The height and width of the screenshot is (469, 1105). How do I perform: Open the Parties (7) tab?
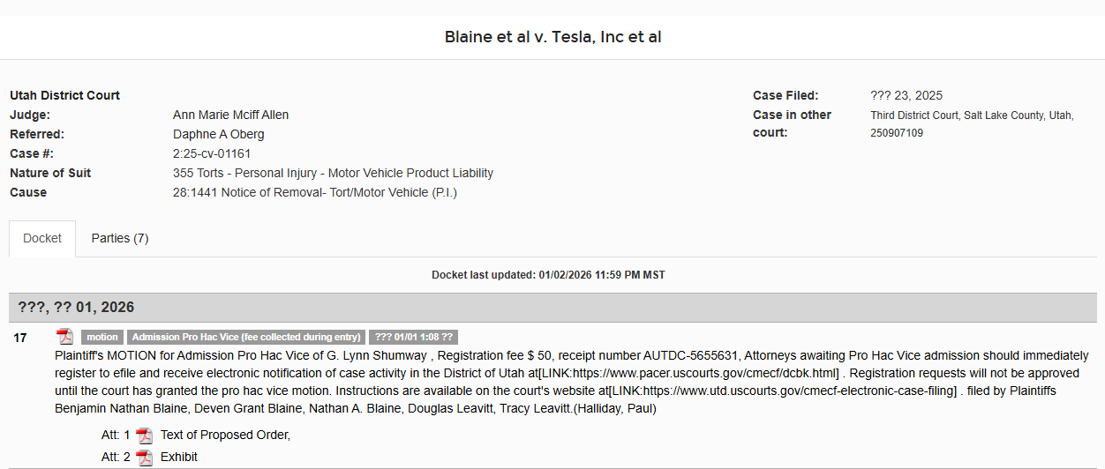pyautogui.click(x=120, y=239)
